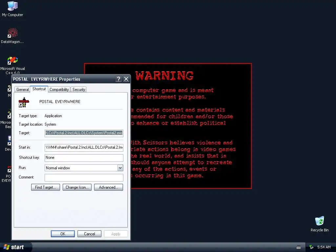
Task: Focus the Shortcut key field
Action: [84, 158]
